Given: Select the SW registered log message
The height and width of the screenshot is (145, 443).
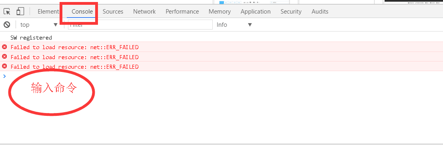Looking at the screenshot, I should [x=31, y=38].
